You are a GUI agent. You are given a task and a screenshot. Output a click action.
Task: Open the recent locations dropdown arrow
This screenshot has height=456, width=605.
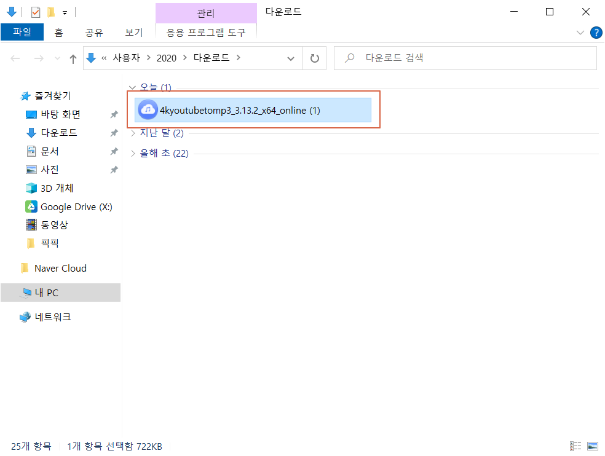[x=58, y=58]
